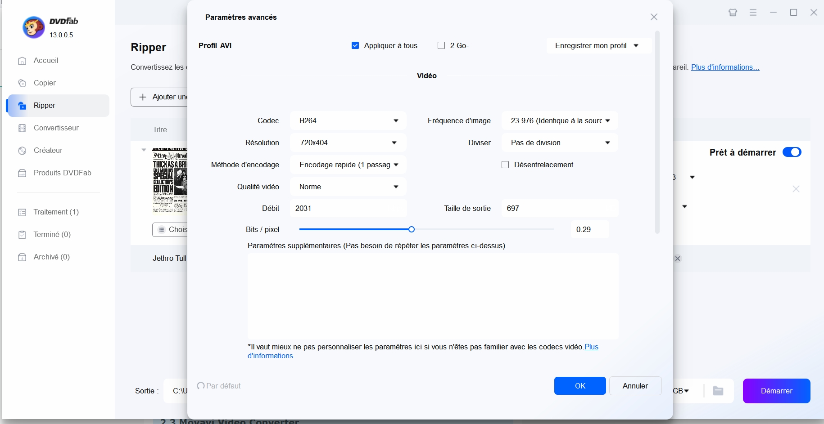Click the plus icon of Ajouter button
Viewport: 824px width, 424px height.
(143, 97)
